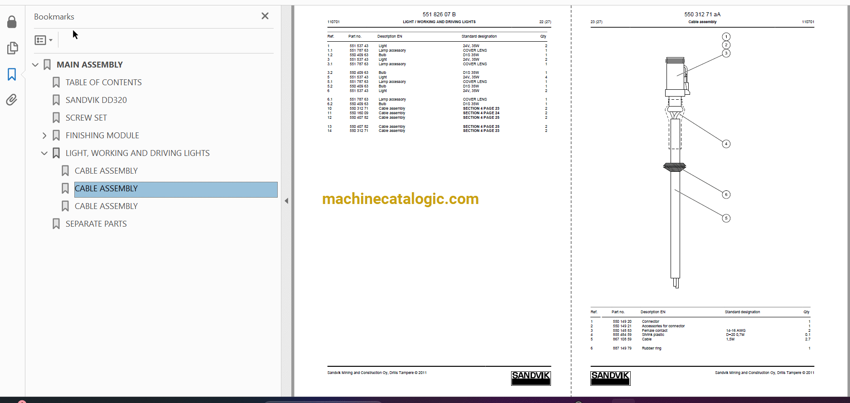This screenshot has width=850, height=403.
Task: Toggle the Bookmarks panel sidebar icon
Action: (12, 74)
